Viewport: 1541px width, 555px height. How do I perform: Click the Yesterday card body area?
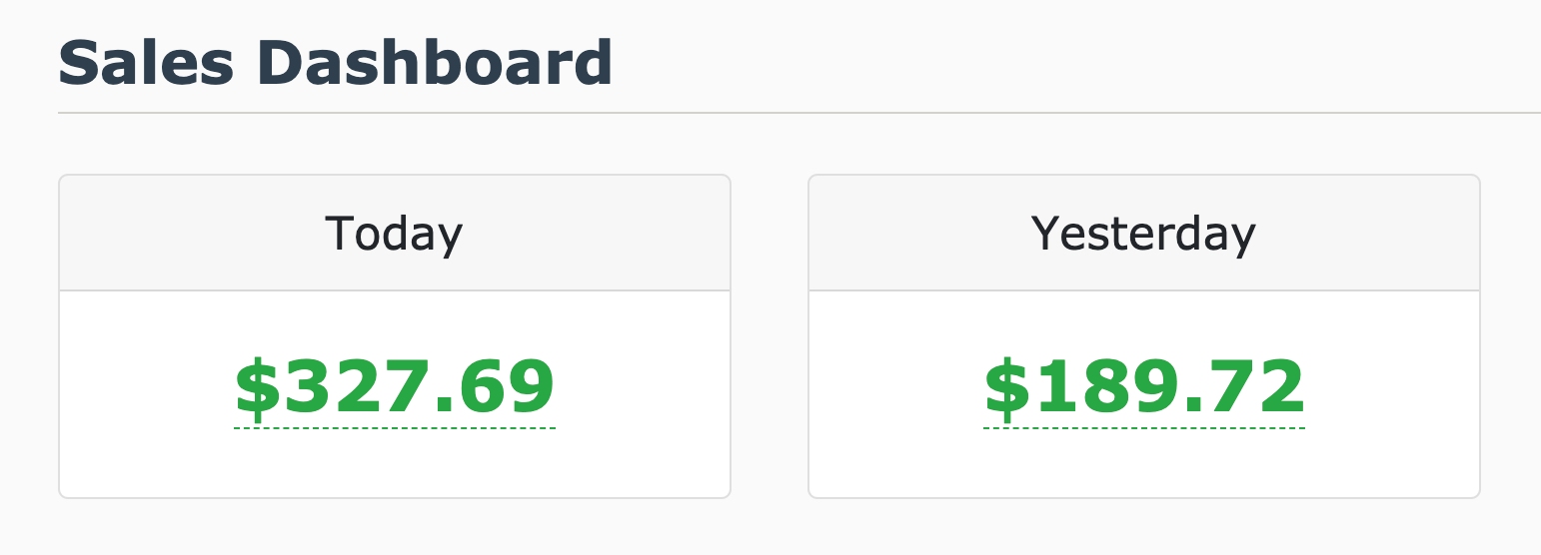click(x=1144, y=393)
